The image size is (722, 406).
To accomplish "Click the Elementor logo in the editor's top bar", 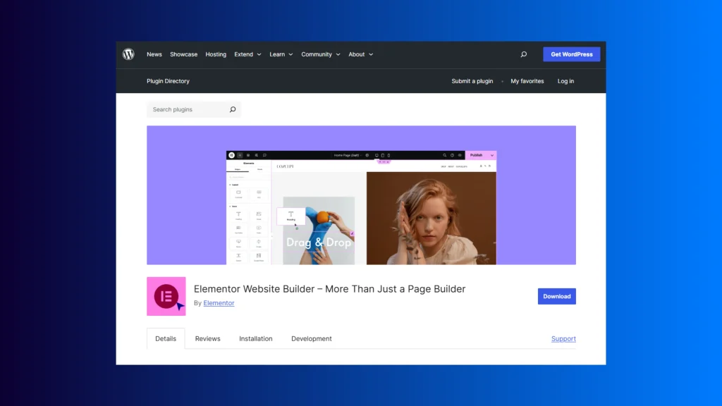I will pos(231,155).
